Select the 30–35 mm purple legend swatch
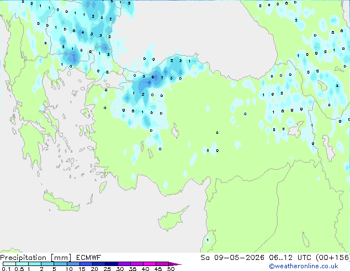This screenshot has width=350, height=271. [x=124, y=264]
